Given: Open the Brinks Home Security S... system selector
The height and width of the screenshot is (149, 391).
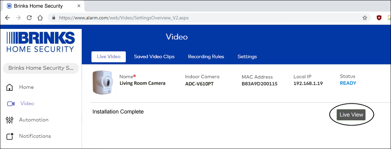Looking at the screenshot, I should pyautogui.click(x=41, y=68).
